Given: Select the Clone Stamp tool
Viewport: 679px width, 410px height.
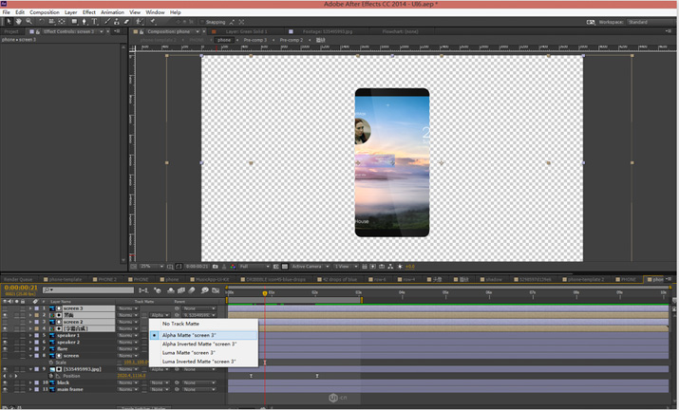Looking at the screenshot, I should coord(118,21).
